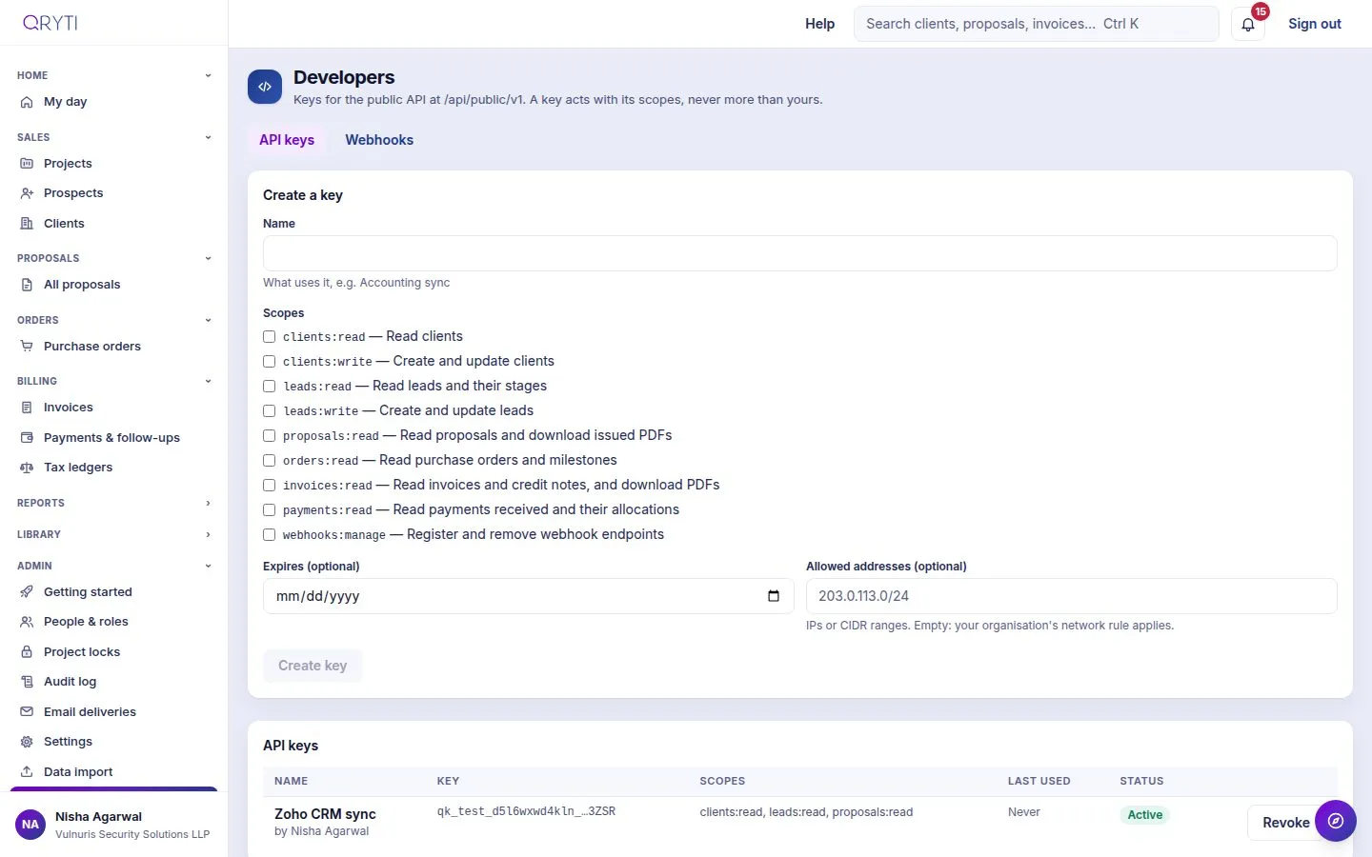Image resolution: width=1372 pixels, height=857 pixels.
Task: Focus the key Name input field
Action: 800,253
